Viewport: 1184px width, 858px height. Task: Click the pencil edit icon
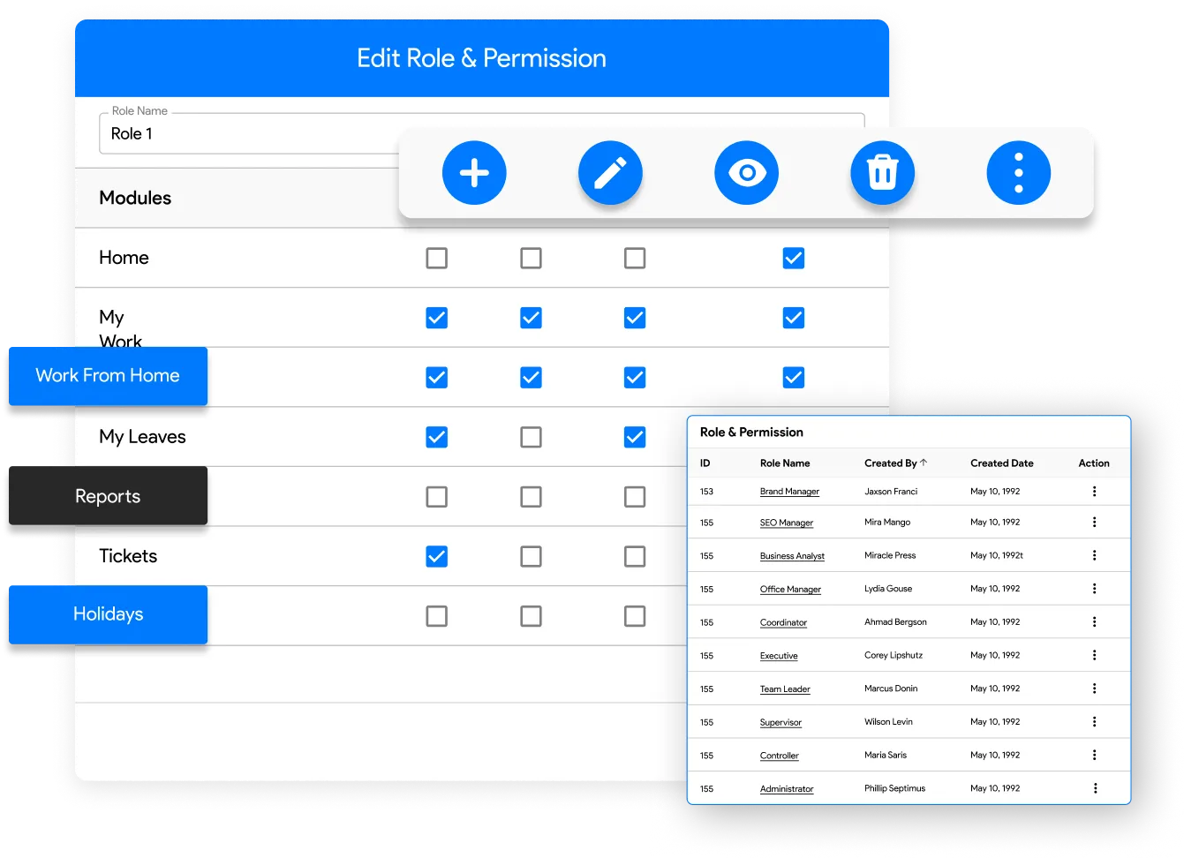[x=610, y=173]
